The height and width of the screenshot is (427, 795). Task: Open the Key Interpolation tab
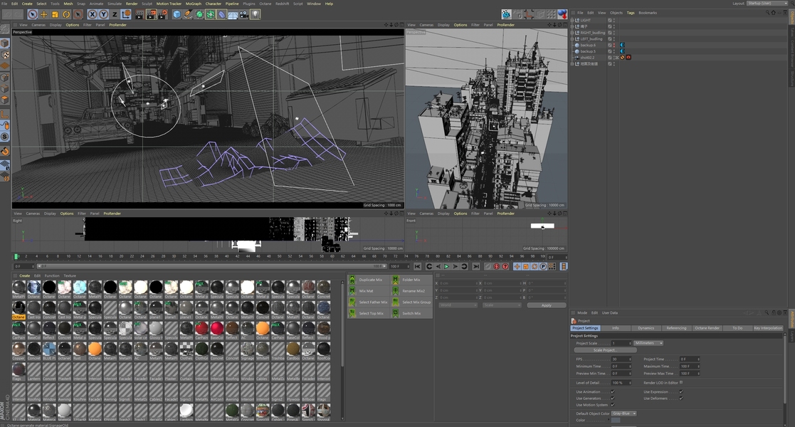coord(768,328)
